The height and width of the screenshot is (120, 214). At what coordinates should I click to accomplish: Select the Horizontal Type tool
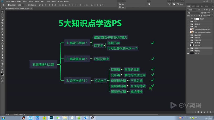(2, 55)
